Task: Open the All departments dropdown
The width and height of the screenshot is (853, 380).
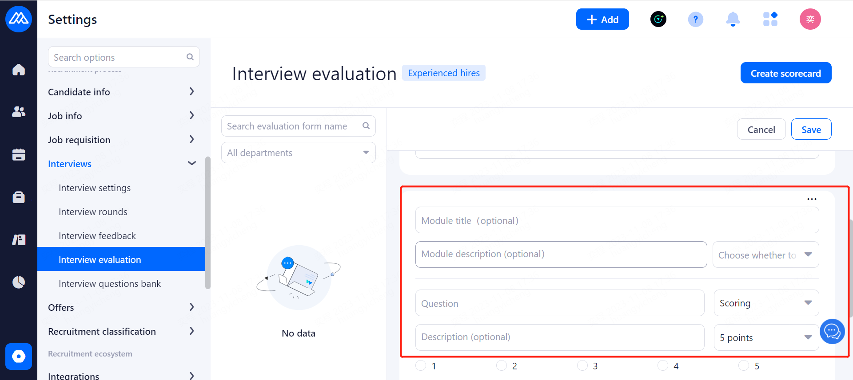Action: (x=298, y=153)
